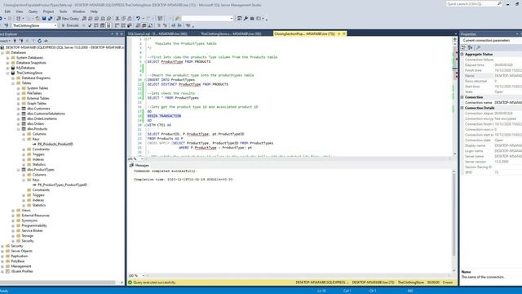The image size is (522, 294).
Task: Click the wrench icon in the toolbar
Action: 246,18
